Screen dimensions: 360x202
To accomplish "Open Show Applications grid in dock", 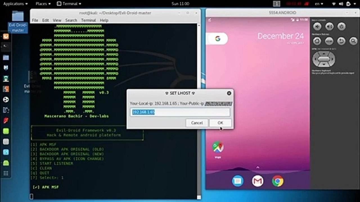I will 6,173.
